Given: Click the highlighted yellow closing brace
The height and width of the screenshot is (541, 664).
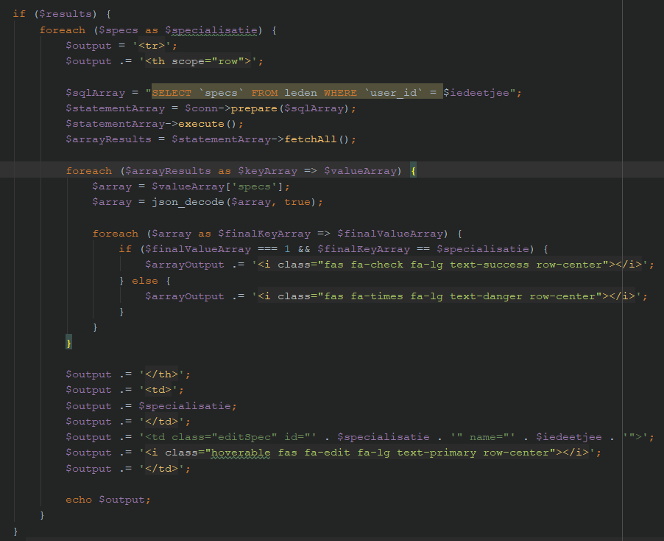Looking at the screenshot, I should click(x=69, y=343).
